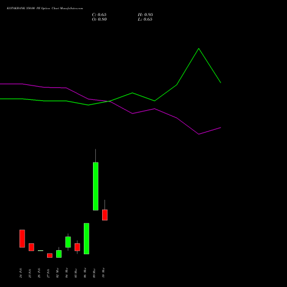Click the 04 Mar date label
Screen dimensions: 287x287
67,273
